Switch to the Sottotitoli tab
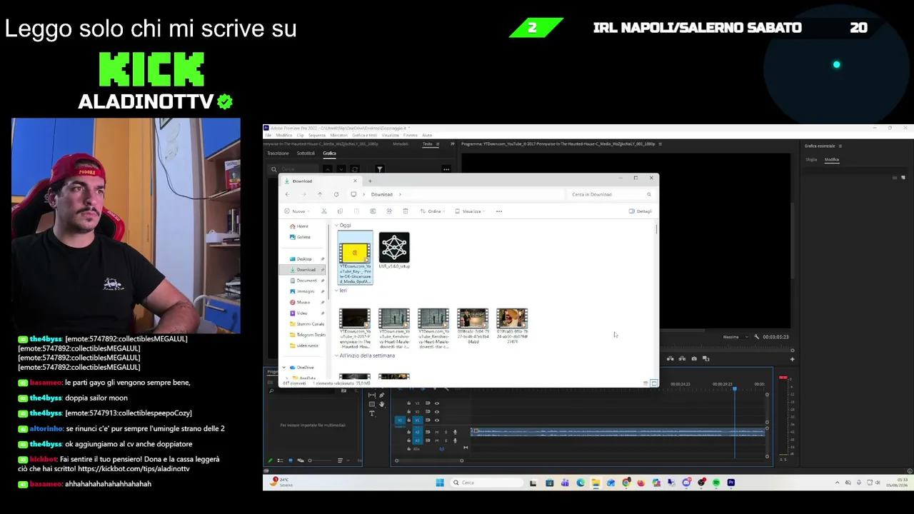The height and width of the screenshot is (514, 914). click(306, 153)
